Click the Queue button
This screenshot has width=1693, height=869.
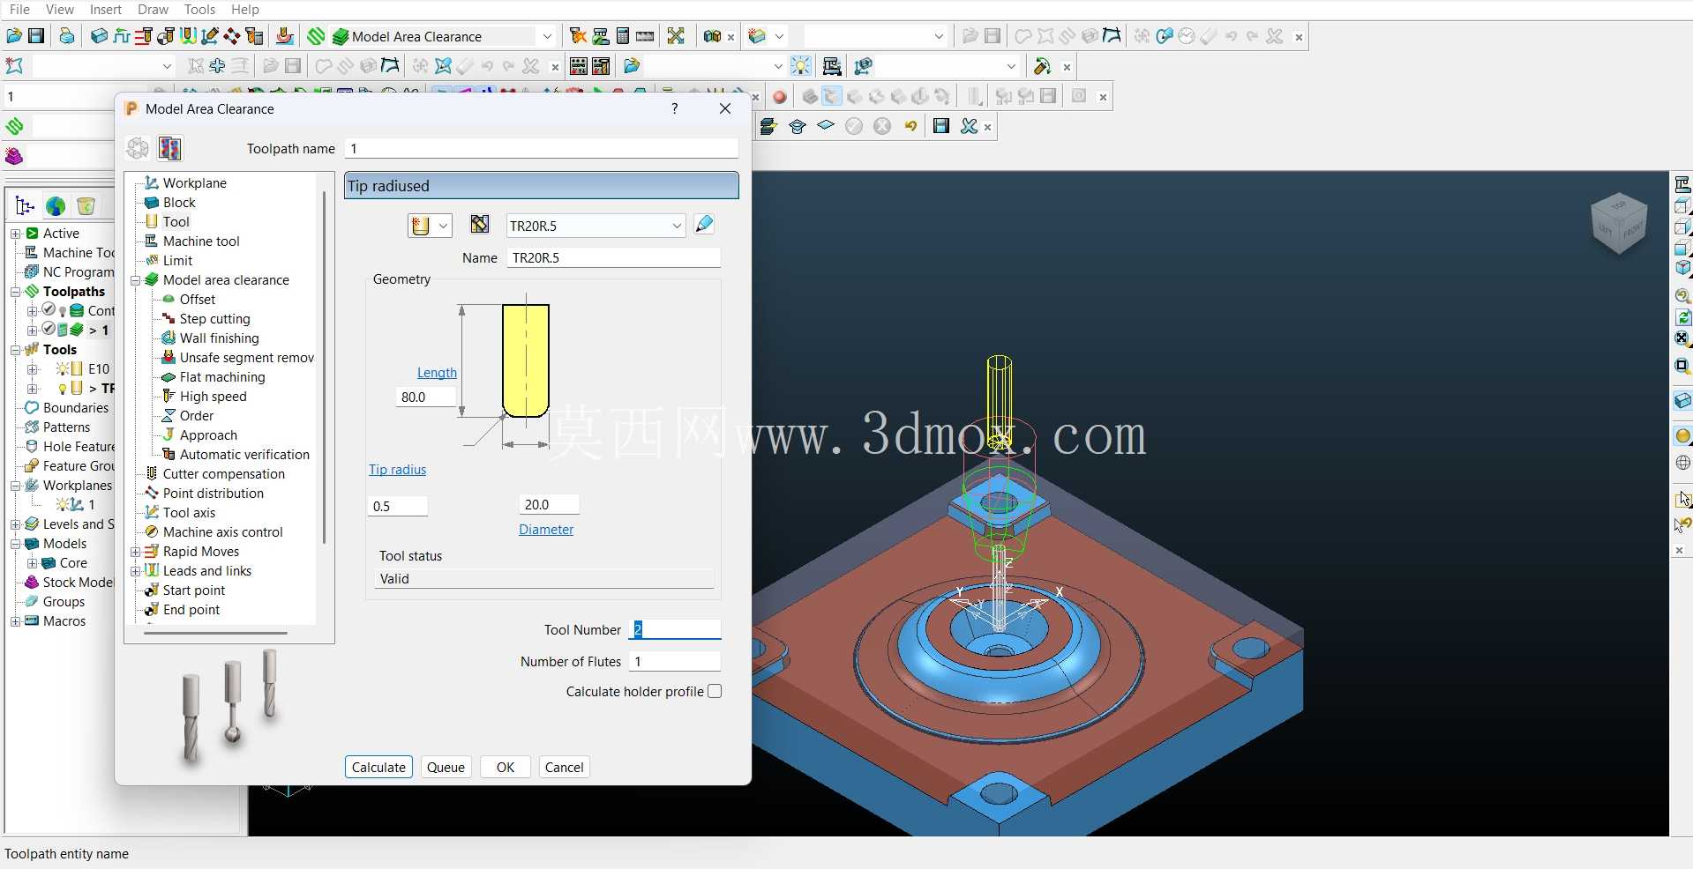[446, 767]
